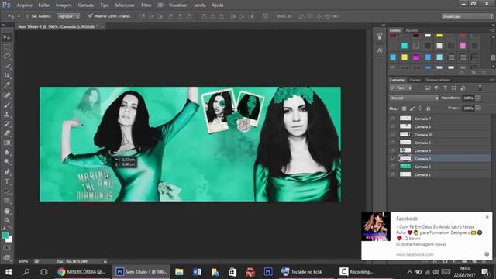Viewport: 496px width, 279px height.
Task: Open the Opacidade slider arrow
Action: 479,98
